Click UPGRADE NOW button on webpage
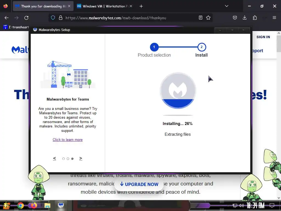281x211 pixels. (x=139, y=184)
